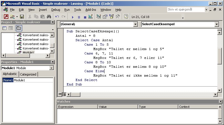Image resolution: width=224 pixels, height=125 pixels.
Task: Open the Window menu
Action: (106, 10)
